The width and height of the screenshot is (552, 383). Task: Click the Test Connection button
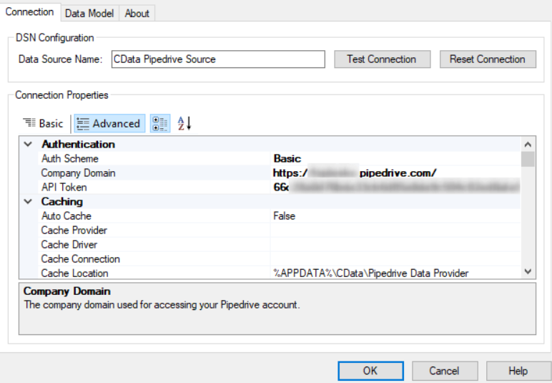click(x=382, y=59)
